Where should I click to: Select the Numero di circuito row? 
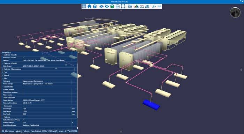pos(39,58)
